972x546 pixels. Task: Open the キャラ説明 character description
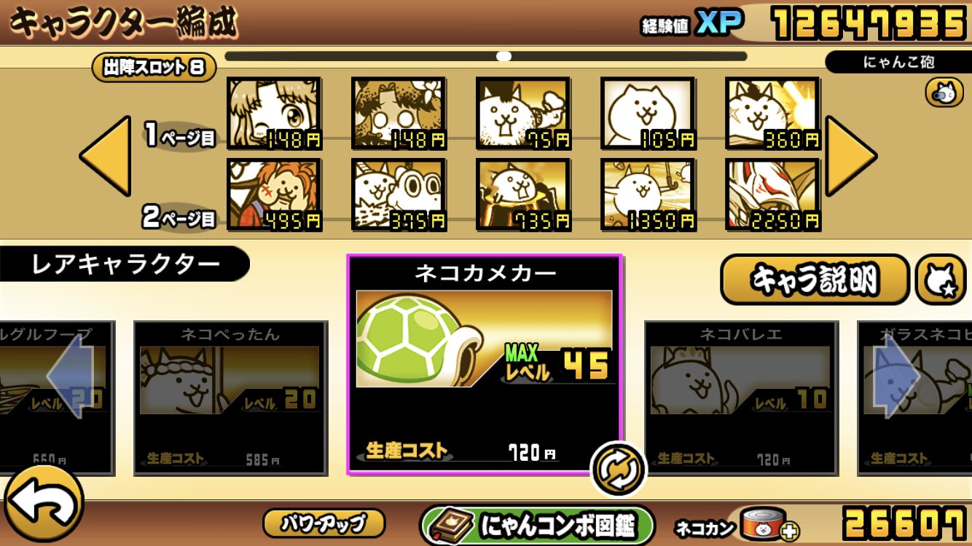[815, 280]
